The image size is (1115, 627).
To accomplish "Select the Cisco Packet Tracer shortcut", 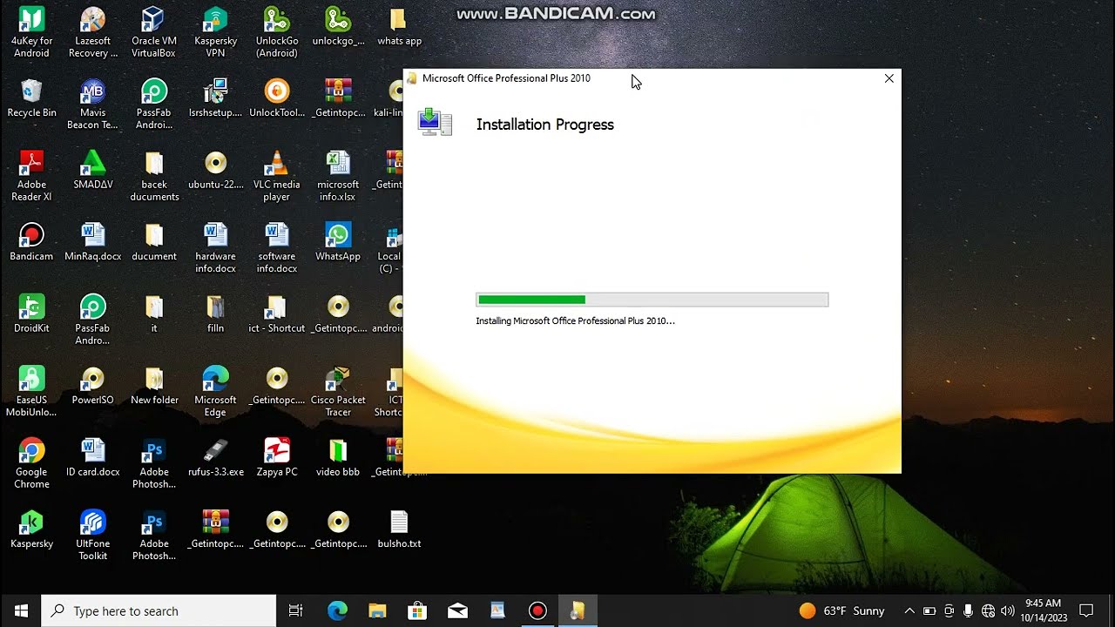I will click(x=338, y=392).
